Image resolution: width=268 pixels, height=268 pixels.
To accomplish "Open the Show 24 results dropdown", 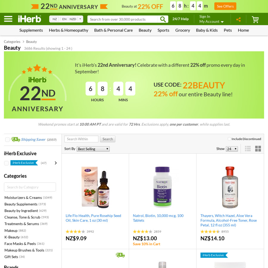I will pos(232,149).
